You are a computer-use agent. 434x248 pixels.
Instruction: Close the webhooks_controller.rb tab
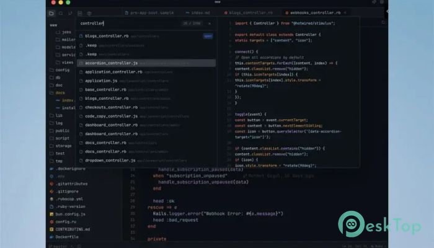(345, 13)
